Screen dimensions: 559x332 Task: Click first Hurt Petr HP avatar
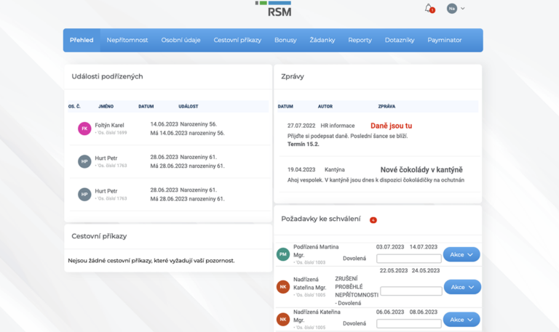pyautogui.click(x=84, y=161)
